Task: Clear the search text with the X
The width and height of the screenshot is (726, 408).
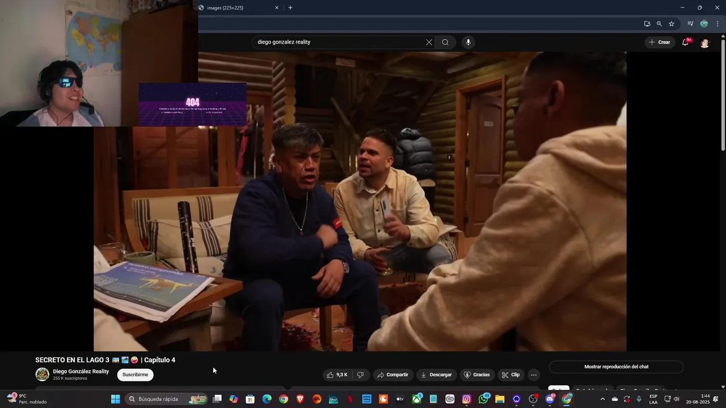Action: tap(429, 42)
